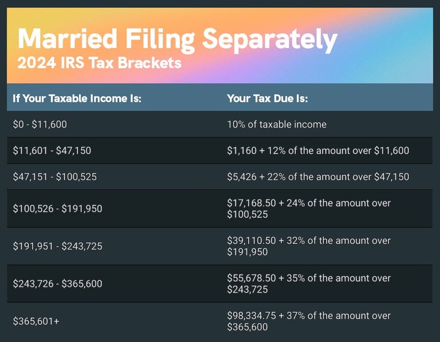This screenshot has width=440, height=342.
Task: Click the $5,426 + 22% tax due text
Action: pos(318,177)
